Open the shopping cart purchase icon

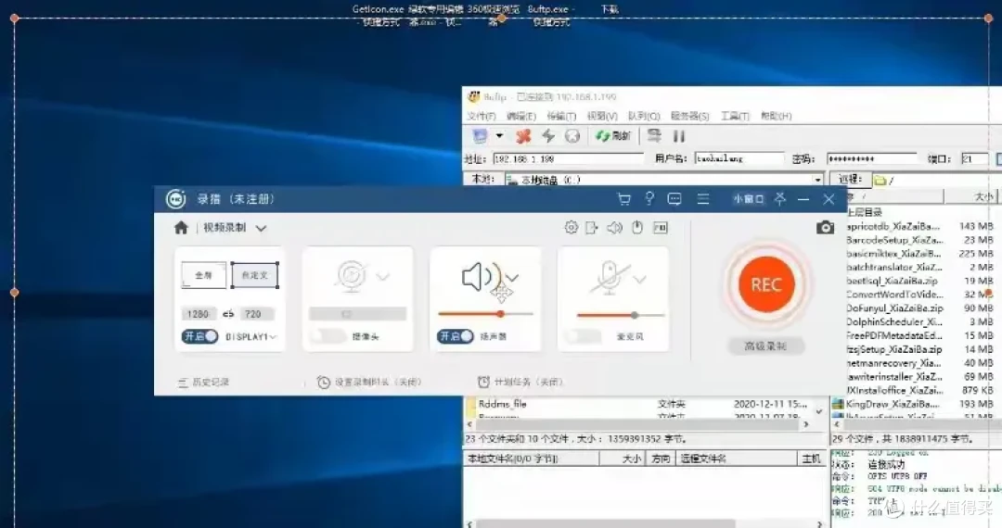[x=623, y=199]
